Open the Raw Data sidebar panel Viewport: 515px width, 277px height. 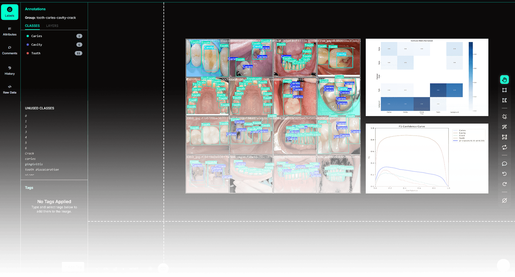coord(10,89)
